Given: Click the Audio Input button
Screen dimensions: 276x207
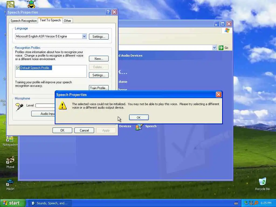Looking at the screenshot, I should point(43,113).
